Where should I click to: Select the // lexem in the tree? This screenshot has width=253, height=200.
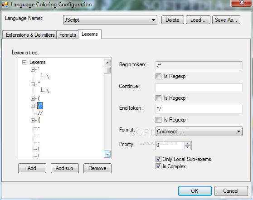40,112
